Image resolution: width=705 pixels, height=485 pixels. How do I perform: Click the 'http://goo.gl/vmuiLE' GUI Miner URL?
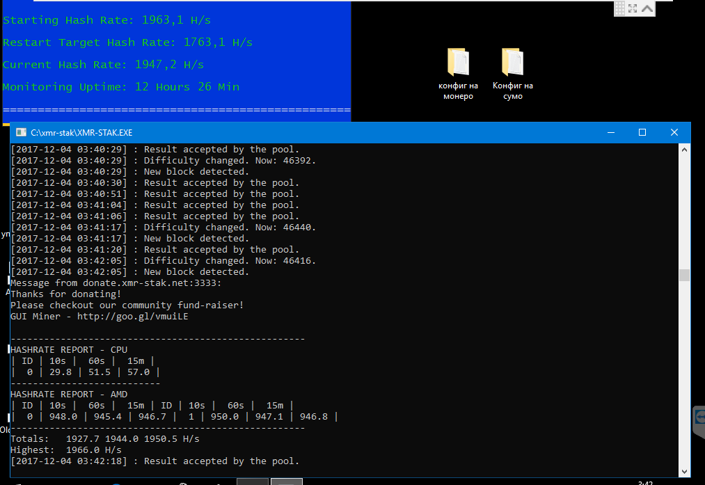point(133,317)
